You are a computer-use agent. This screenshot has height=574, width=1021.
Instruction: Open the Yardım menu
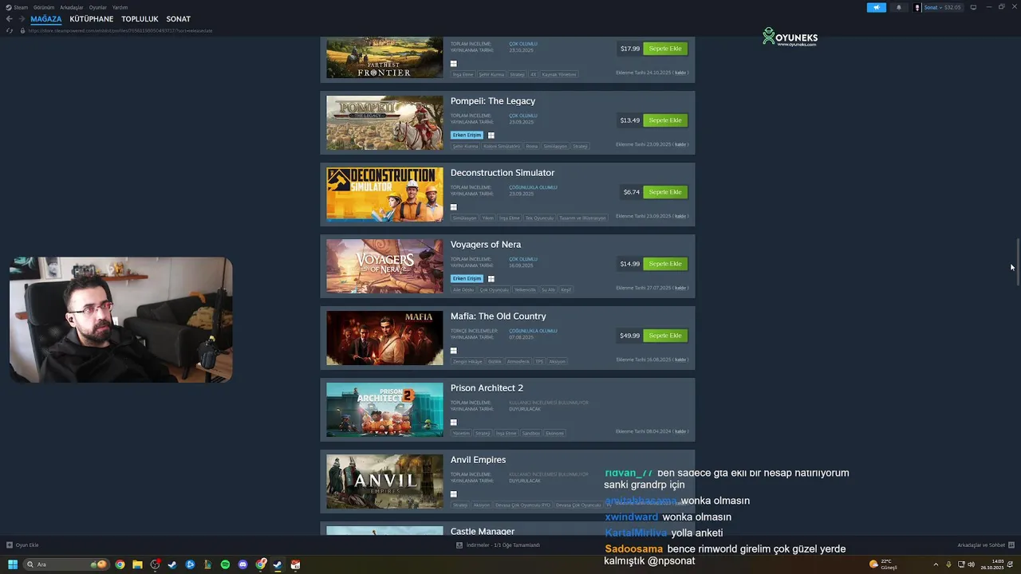[x=120, y=7]
